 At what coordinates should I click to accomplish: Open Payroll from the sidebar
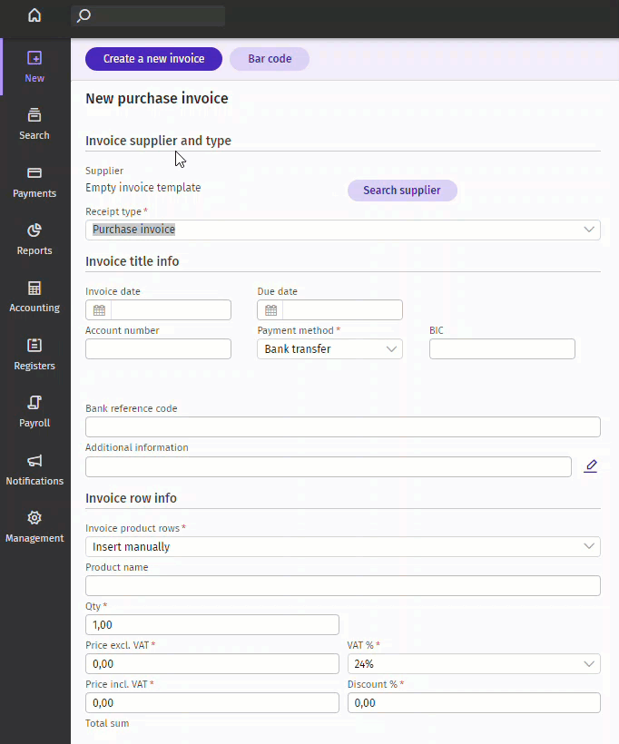(34, 404)
